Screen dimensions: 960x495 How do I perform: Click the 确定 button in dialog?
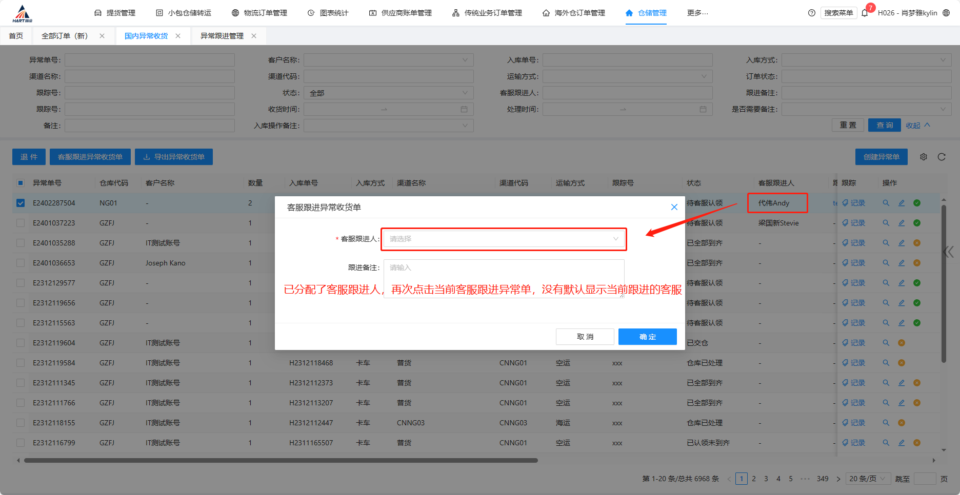[647, 337]
